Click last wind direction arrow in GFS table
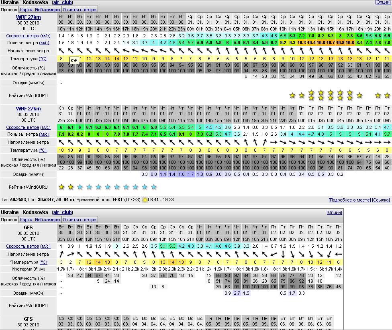Viewport: 392px width, 330px height. [x=338, y=254]
